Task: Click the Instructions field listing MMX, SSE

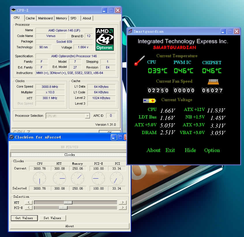Action: 76,73
